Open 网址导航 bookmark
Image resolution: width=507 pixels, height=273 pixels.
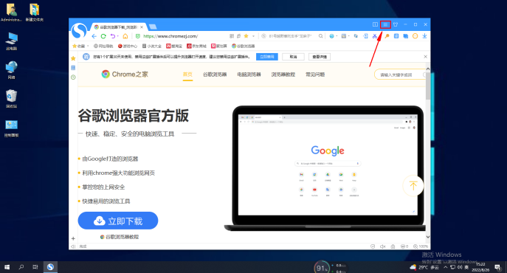[103, 46]
